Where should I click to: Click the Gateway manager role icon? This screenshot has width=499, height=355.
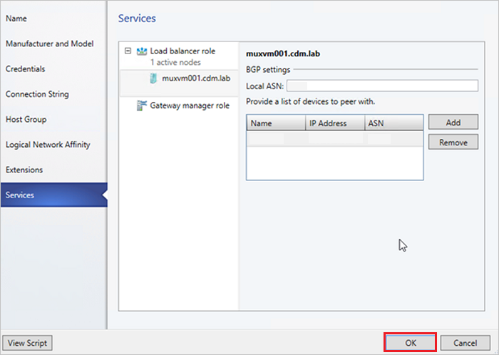pos(142,106)
